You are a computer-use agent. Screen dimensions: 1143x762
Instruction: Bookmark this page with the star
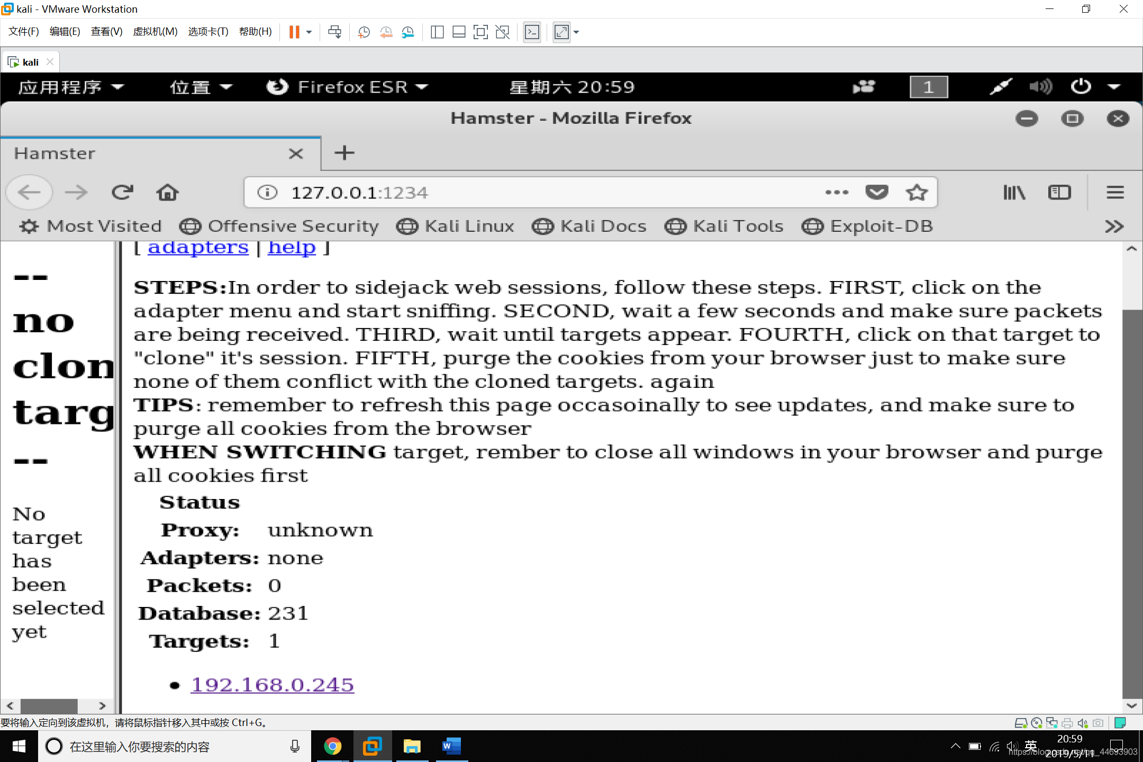click(x=917, y=193)
